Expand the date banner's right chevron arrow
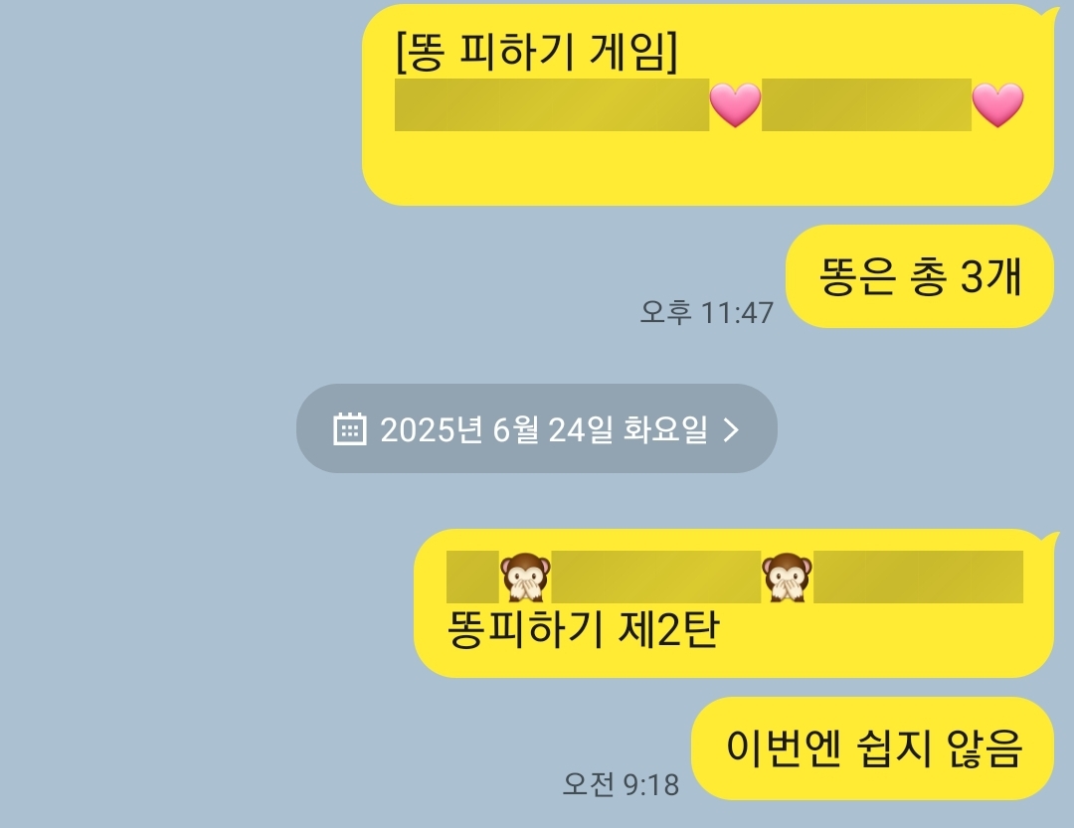The image size is (1074, 828). pyautogui.click(x=732, y=429)
